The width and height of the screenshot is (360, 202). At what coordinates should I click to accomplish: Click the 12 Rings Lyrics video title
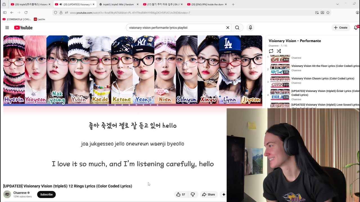(67, 186)
